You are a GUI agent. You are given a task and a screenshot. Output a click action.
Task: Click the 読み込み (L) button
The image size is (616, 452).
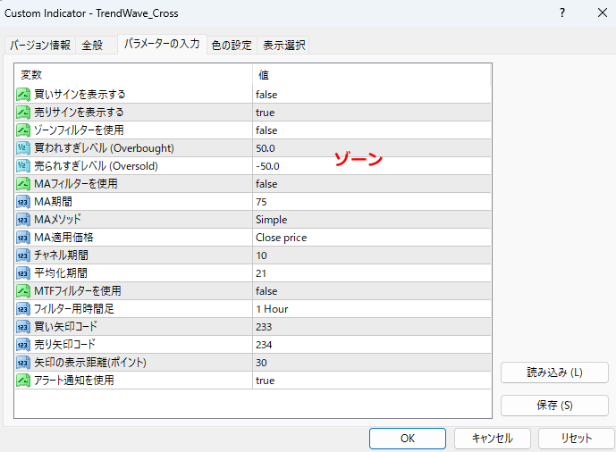tap(554, 372)
